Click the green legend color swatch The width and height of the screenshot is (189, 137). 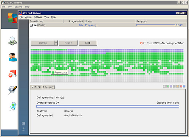tap(167, 86)
